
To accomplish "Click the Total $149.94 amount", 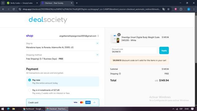I will tap(164, 80).
